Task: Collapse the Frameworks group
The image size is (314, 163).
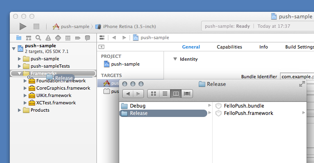Action: point(20,73)
